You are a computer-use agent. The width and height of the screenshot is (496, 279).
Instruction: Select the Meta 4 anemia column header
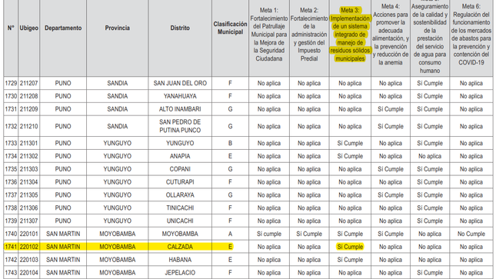point(391,35)
